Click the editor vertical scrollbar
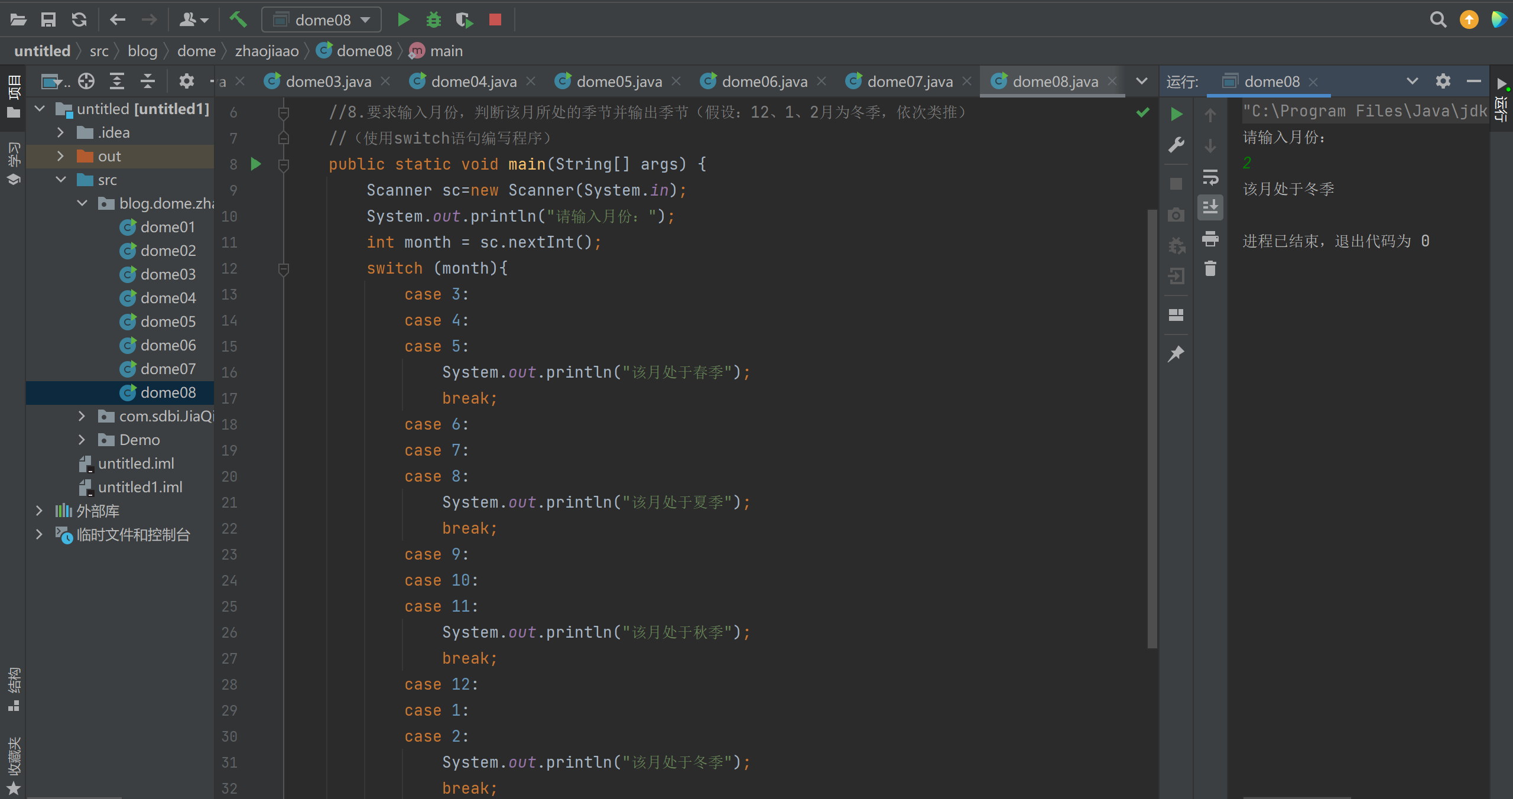This screenshot has width=1513, height=799. [x=1152, y=428]
